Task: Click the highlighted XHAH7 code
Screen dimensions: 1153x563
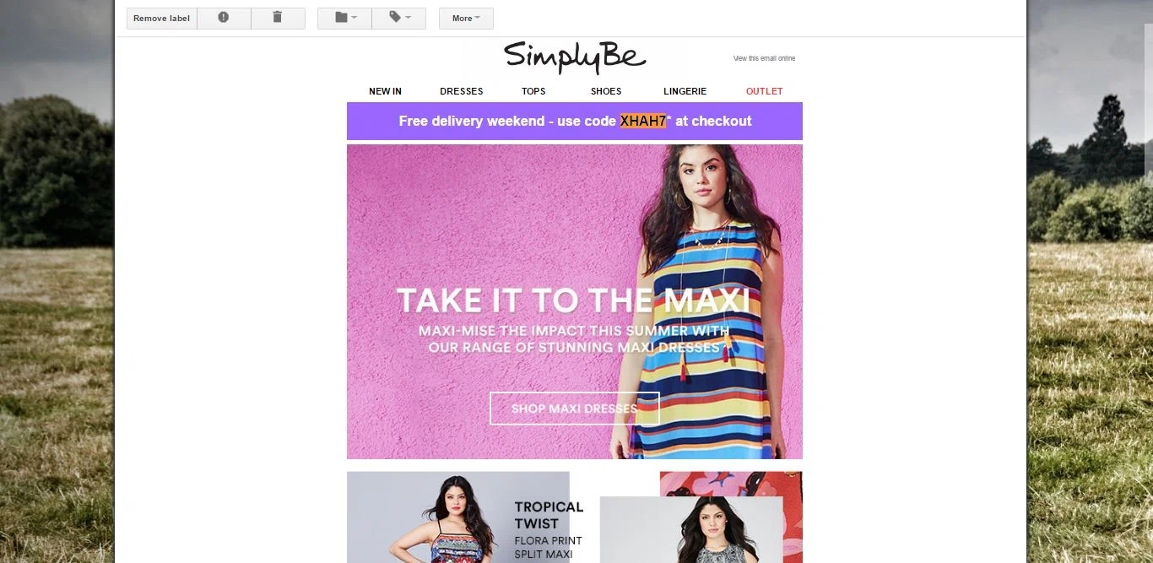Action: coord(643,121)
